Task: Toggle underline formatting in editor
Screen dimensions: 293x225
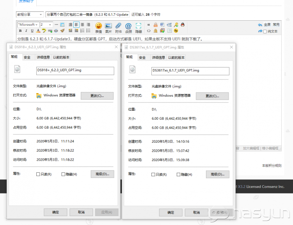Action: 32,31
